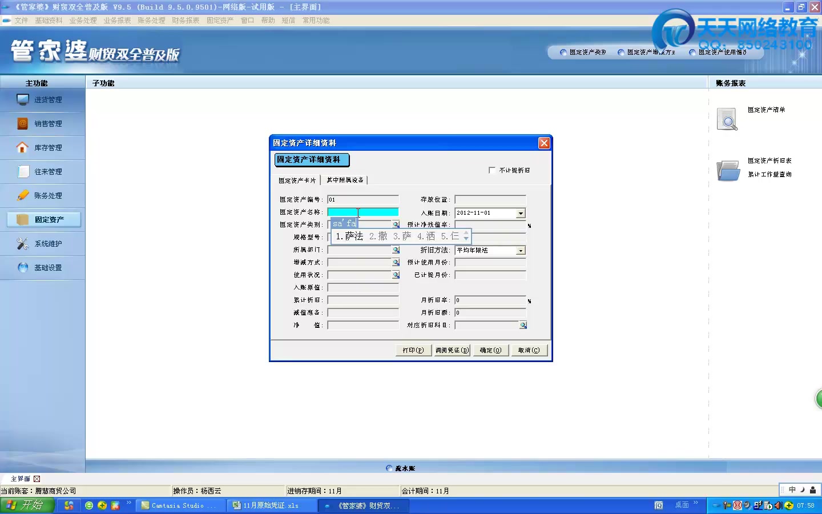
Task: Open the 基础资料 menu
Action: [49, 21]
